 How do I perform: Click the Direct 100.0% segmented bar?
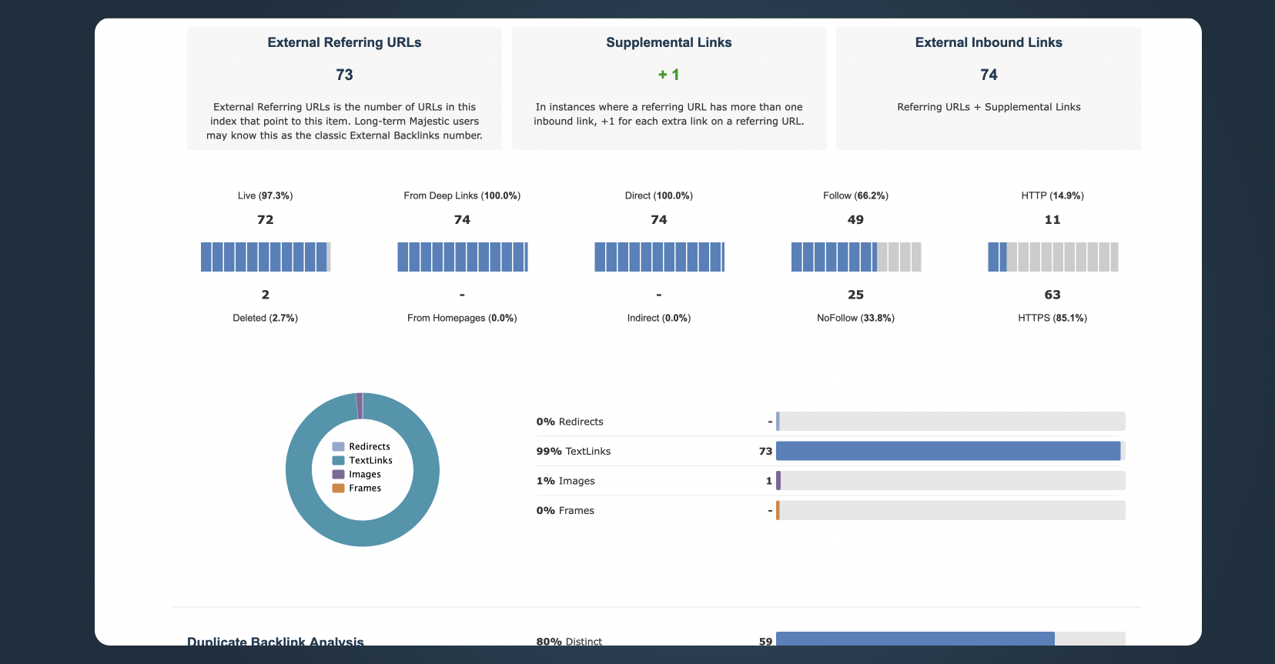pos(659,257)
